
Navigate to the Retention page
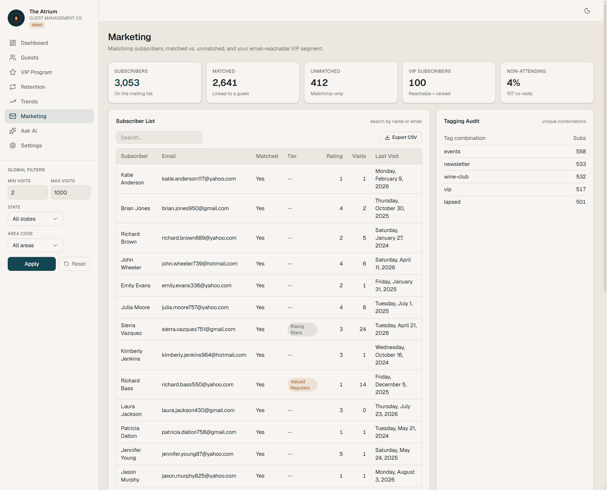pos(49,87)
